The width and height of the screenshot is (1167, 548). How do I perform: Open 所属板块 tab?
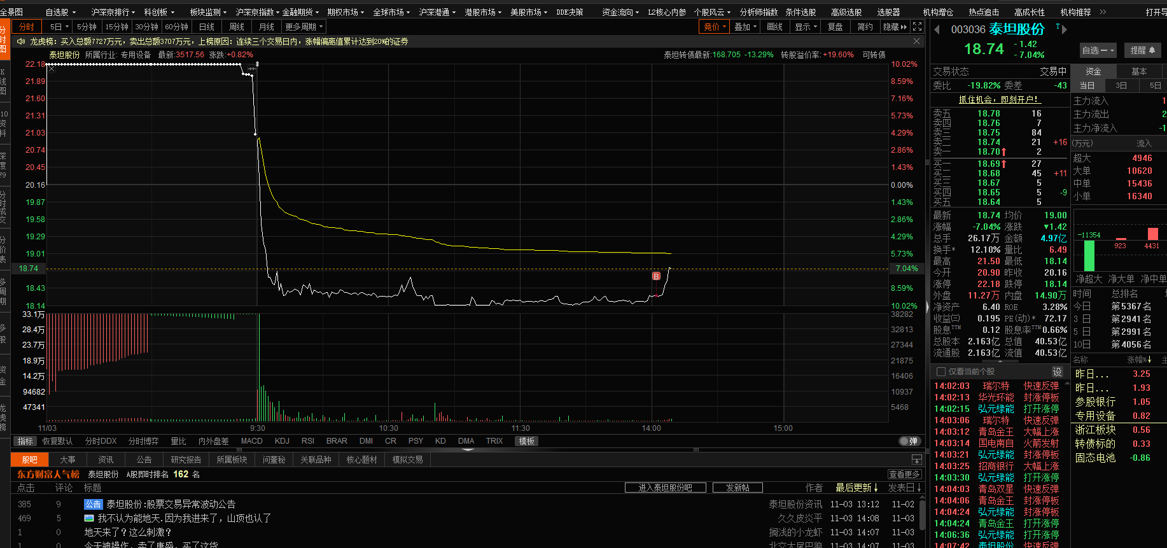(232, 460)
